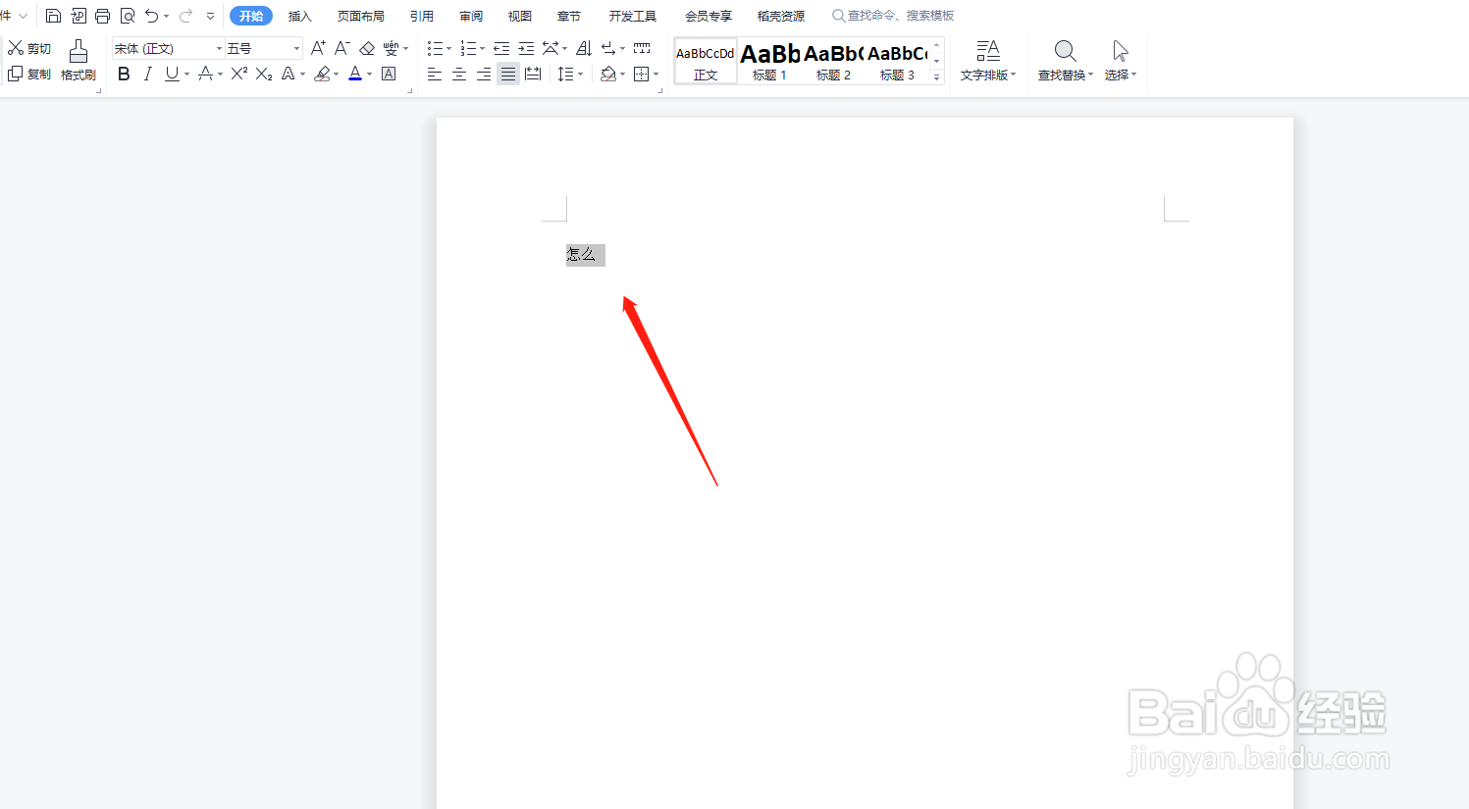Apply the 正文 style
1469x809 pixels.
(x=706, y=61)
